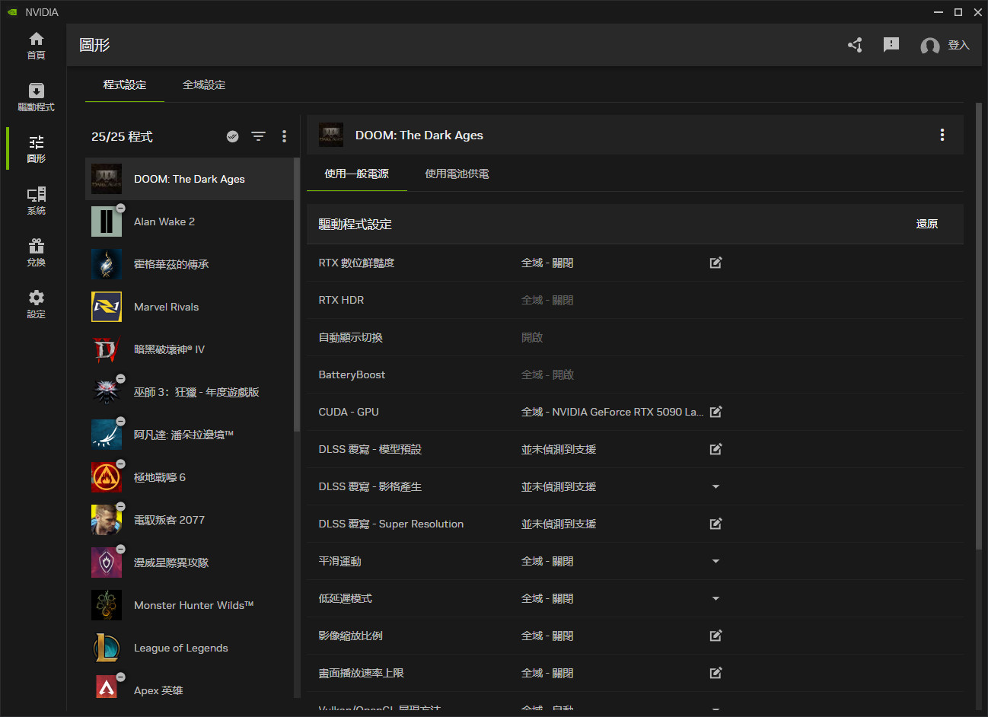This screenshot has width=988, height=717.
Task: Edit DLSS 覆寫 - 模型預設 setting
Action: coord(716,449)
